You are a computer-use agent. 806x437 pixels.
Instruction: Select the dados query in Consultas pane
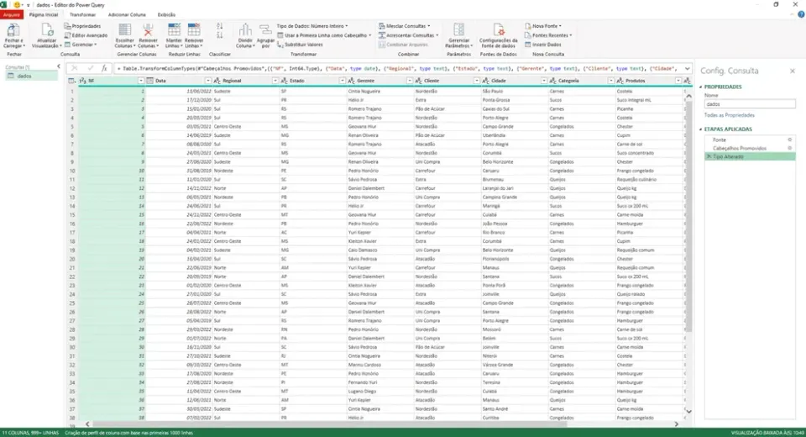(32, 76)
